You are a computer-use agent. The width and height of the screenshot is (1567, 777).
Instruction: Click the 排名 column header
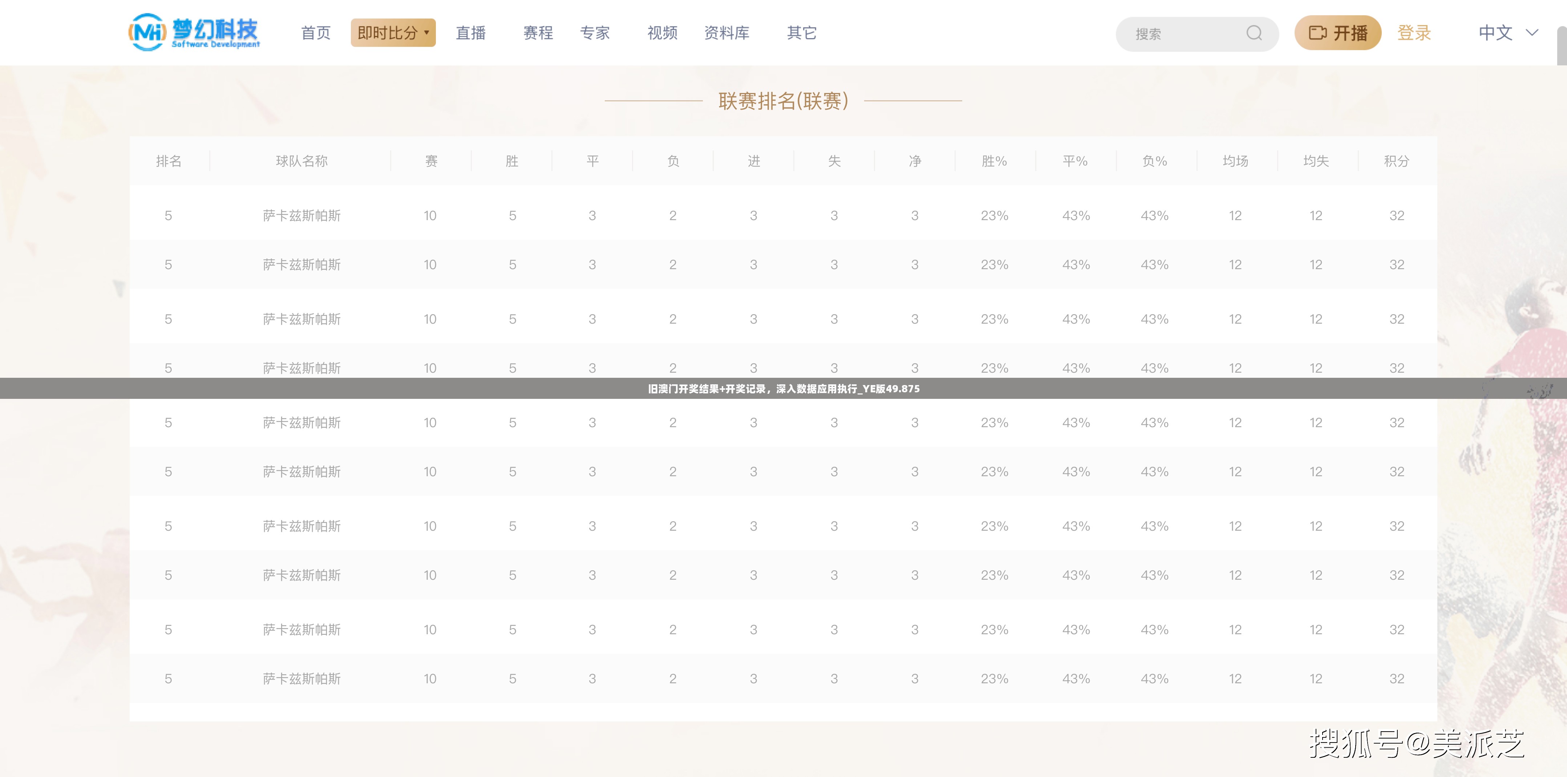[169, 161]
